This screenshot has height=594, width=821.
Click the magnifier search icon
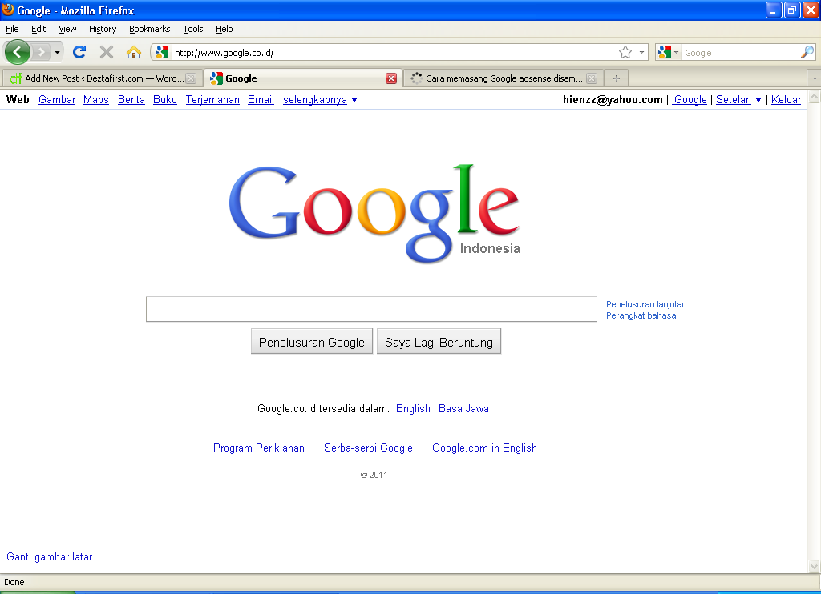click(x=807, y=52)
